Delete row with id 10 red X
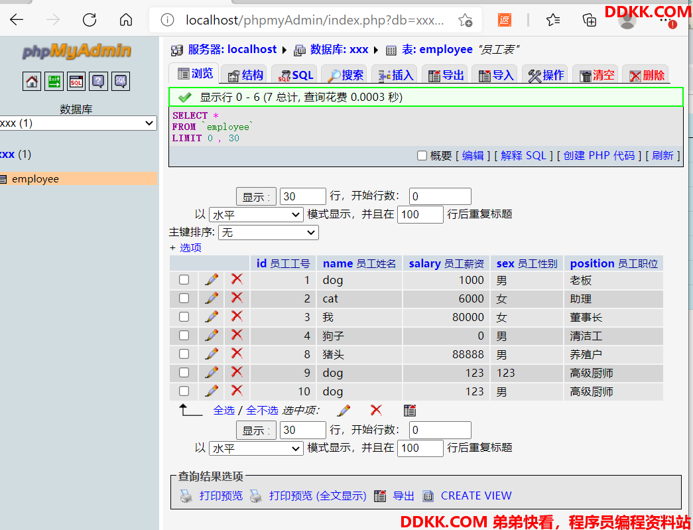Image resolution: width=693 pixels, height=530 pixels. pos(237,390)
